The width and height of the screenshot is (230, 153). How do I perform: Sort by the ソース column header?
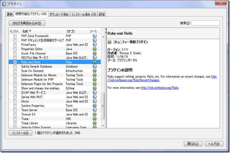pos(94,31)
